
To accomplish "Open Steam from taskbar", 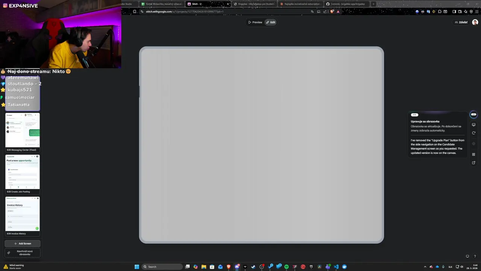I will tap(253, 267).
